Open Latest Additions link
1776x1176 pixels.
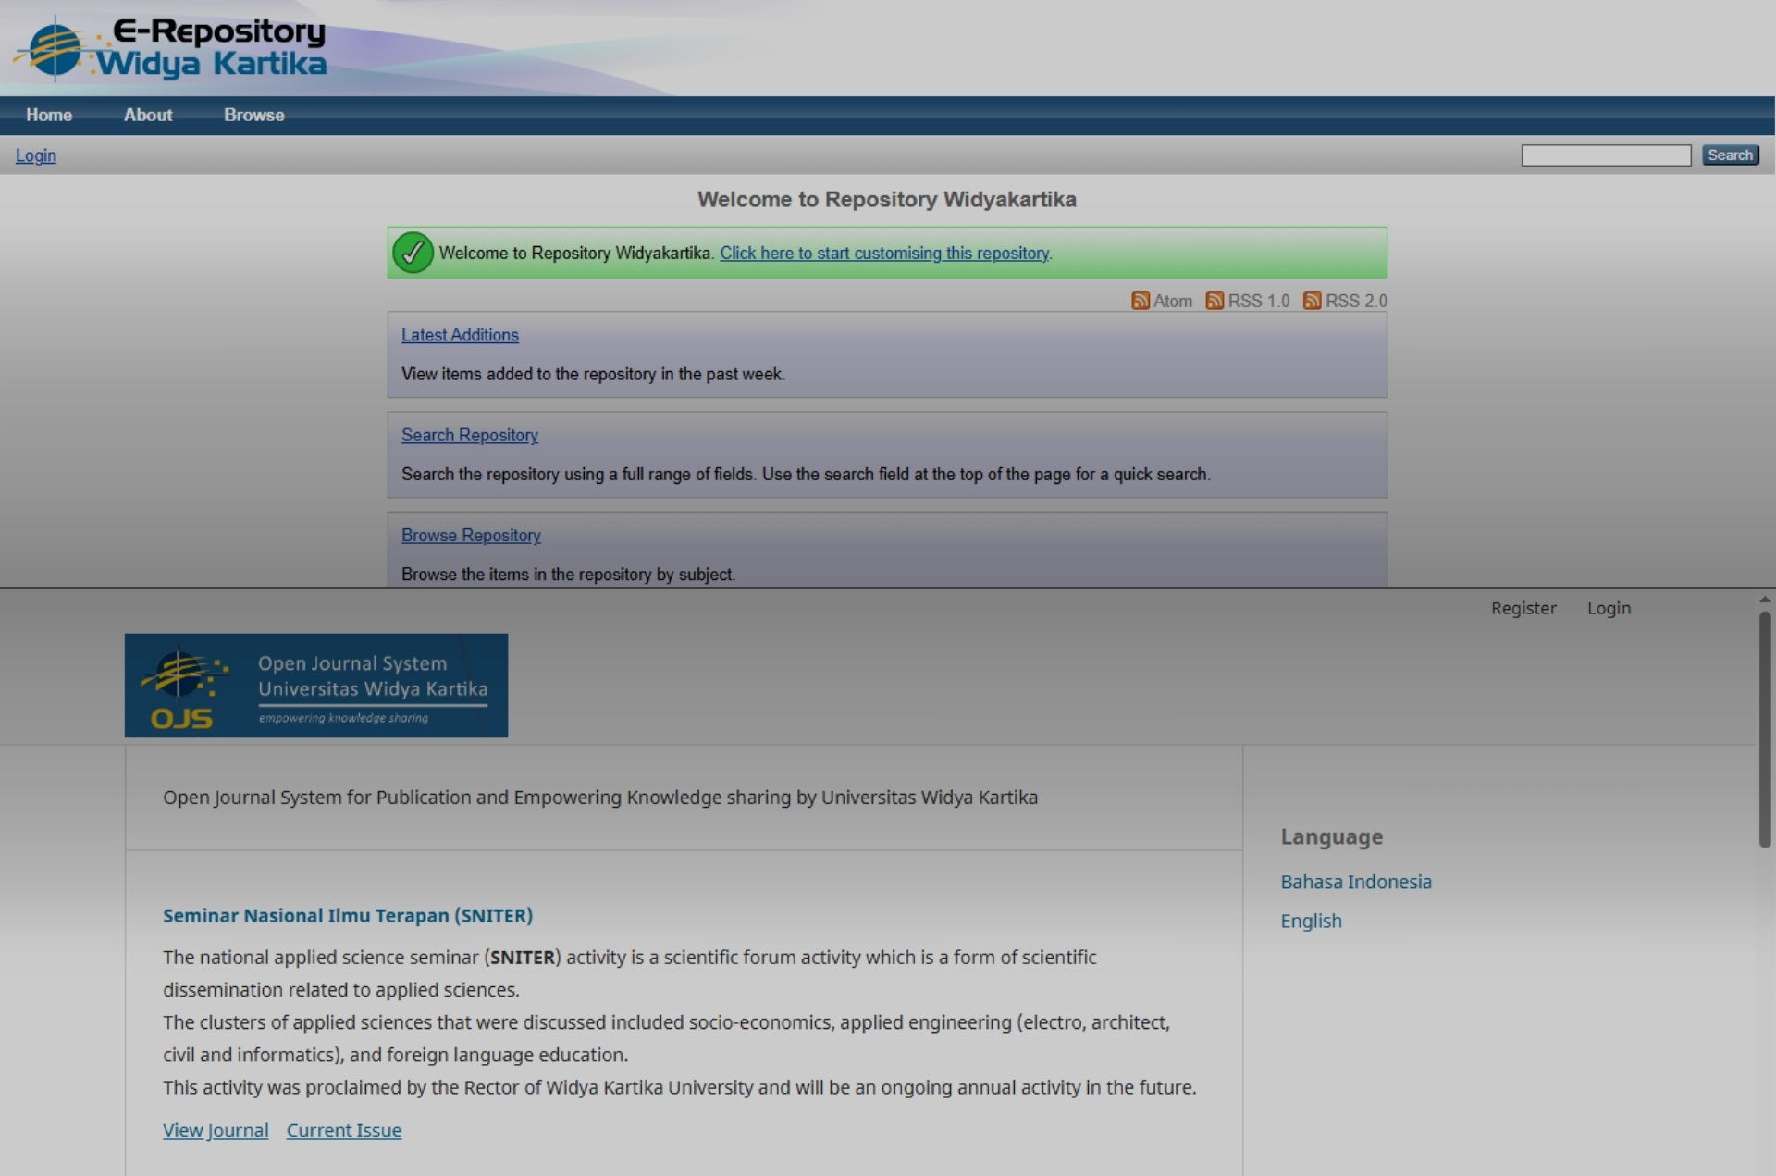click(x=460, y=335)
